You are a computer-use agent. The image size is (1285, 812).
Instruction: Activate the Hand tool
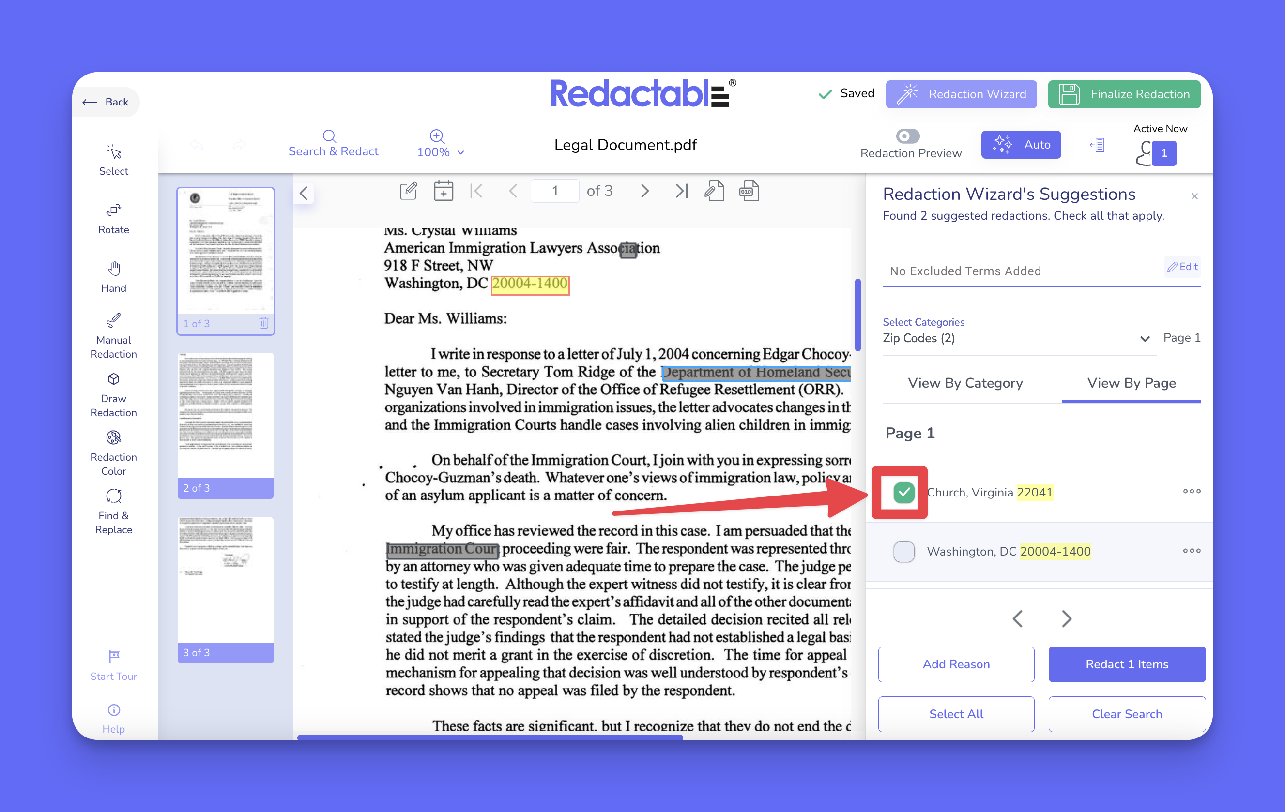tap(113, 269)
